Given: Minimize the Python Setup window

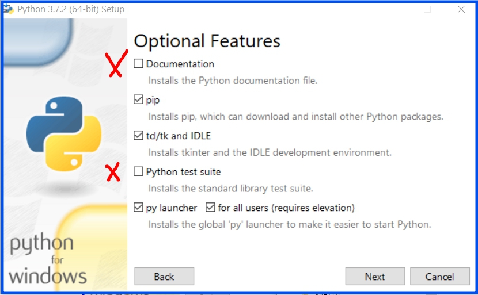Looking at the screenshot, I should (394, 9).
